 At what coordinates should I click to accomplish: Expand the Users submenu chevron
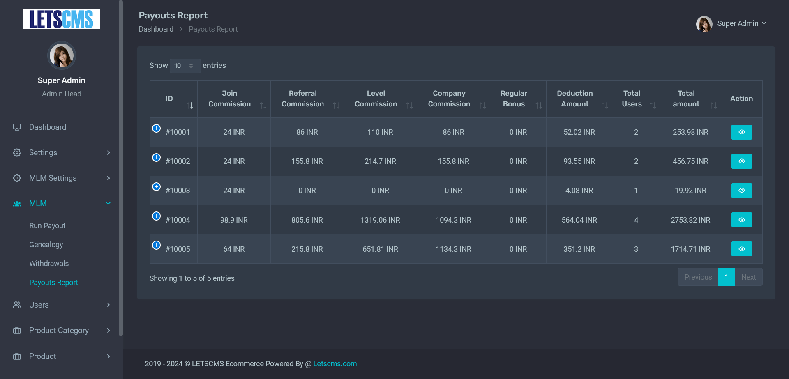(108, 305)
